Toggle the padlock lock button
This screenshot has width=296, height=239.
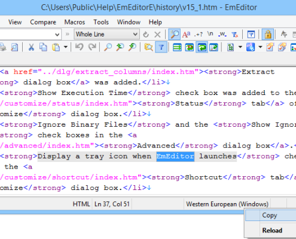268,35
